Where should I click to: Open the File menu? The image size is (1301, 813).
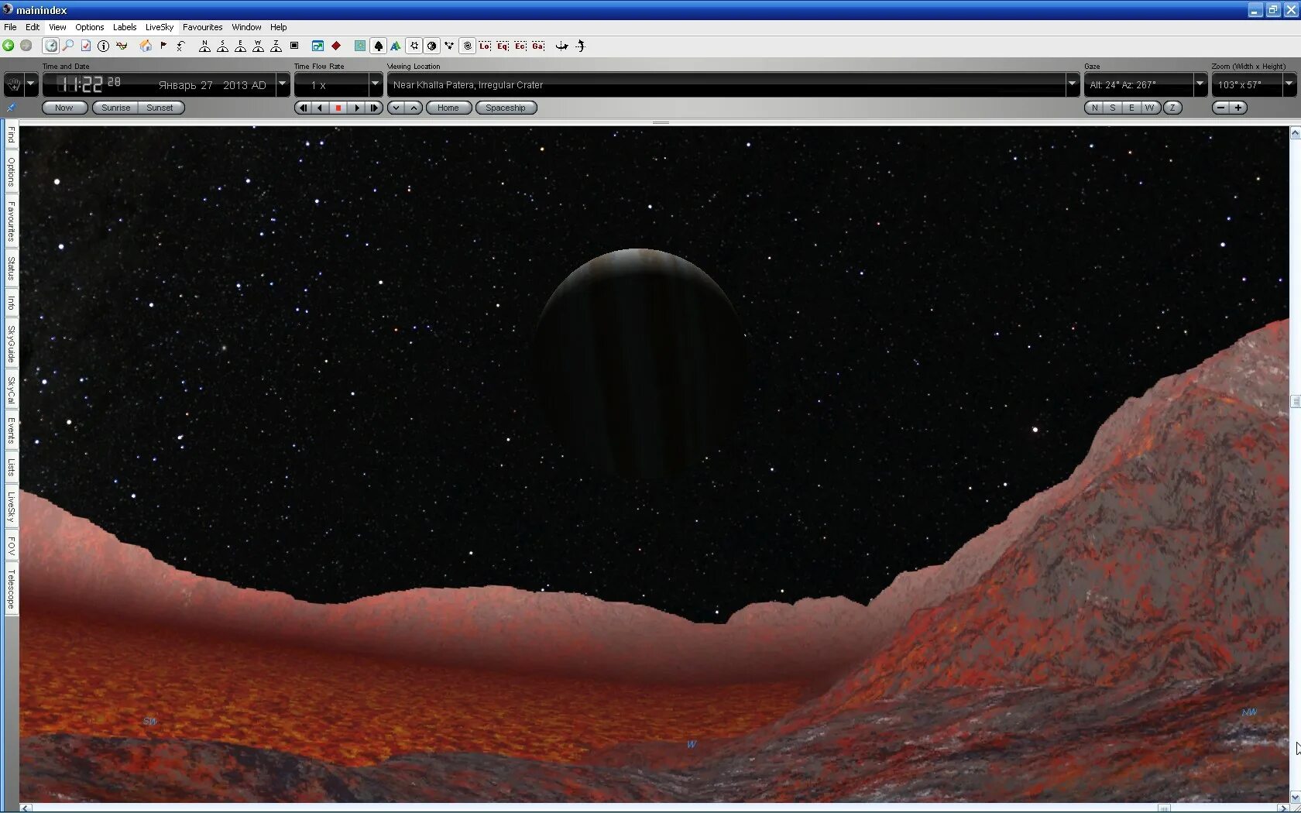click(10, 27)
